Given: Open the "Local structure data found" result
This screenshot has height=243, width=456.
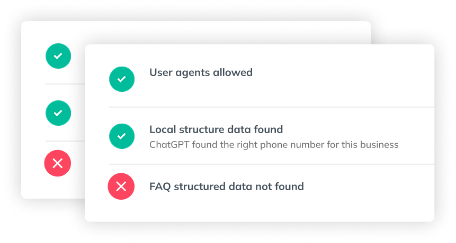Looking at the screenshot, I should click(216, 129).
